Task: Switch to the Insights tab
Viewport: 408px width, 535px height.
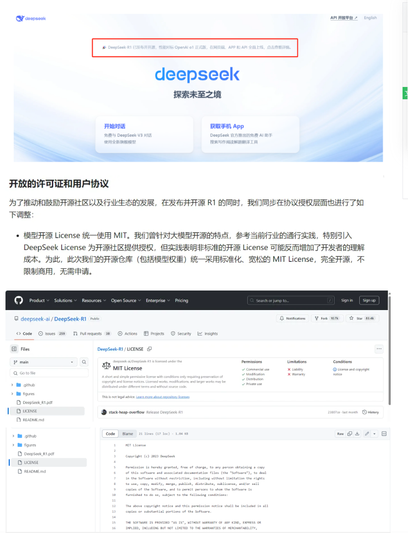Action: [208, 334]
